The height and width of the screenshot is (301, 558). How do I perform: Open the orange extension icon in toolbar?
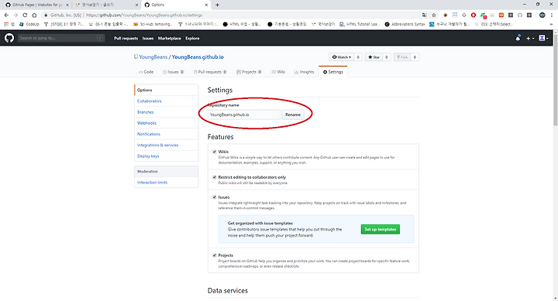(x=501, y=15)
